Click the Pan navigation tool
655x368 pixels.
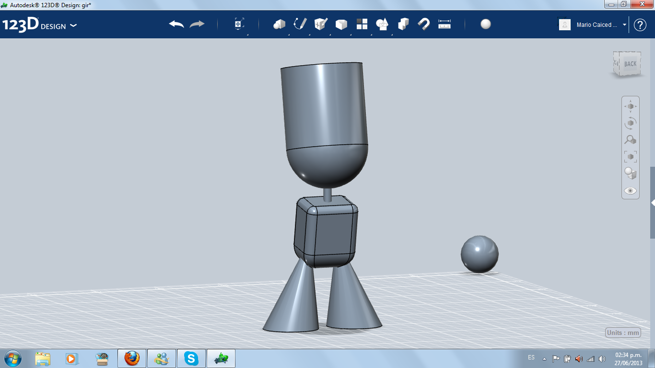(x=631, y=106)
